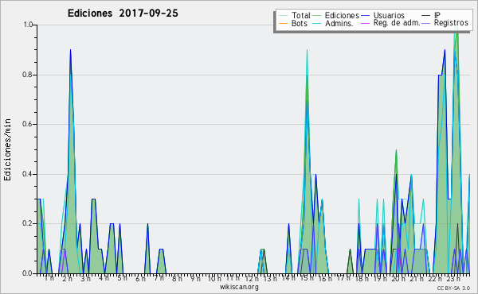Click the dark IP legend color line
Viewport: 478px width, 294px height.
(x=426, y=15)
